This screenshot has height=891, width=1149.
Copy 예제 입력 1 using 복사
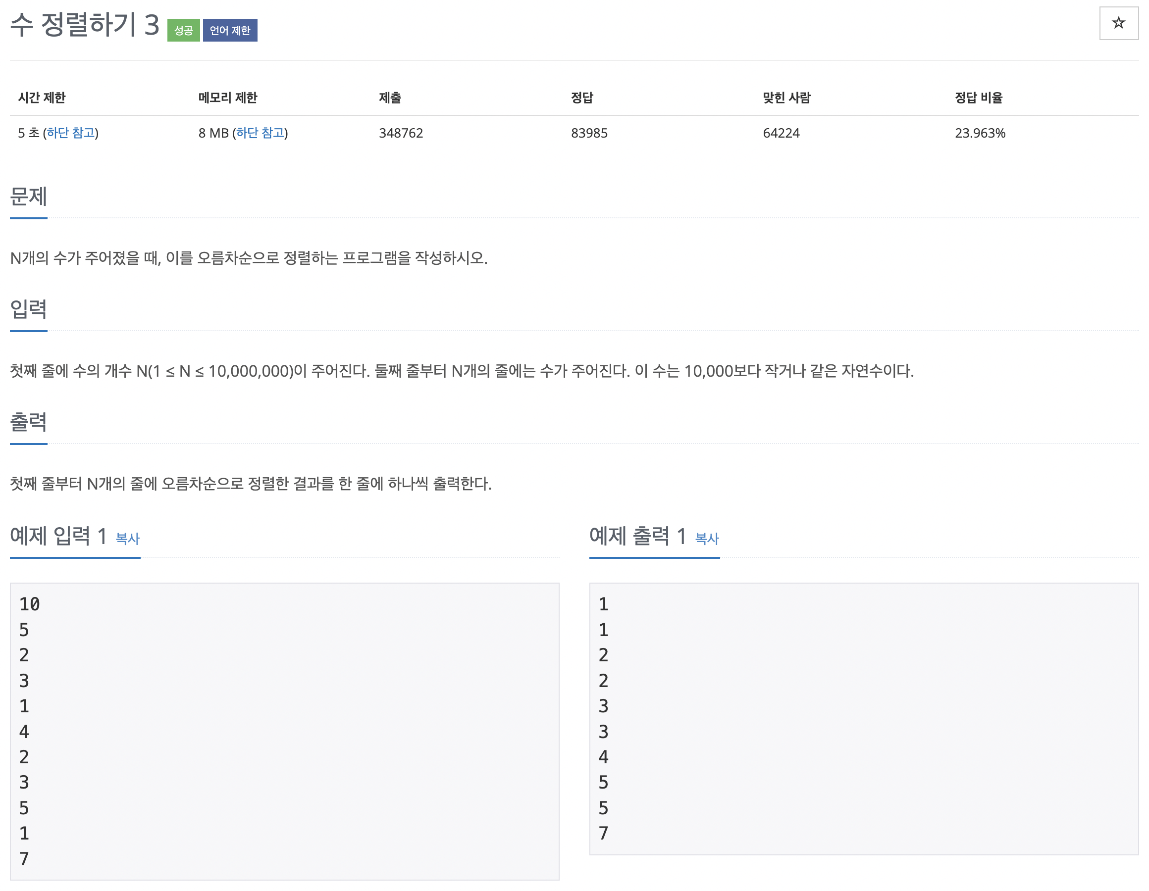pos(127,538)
